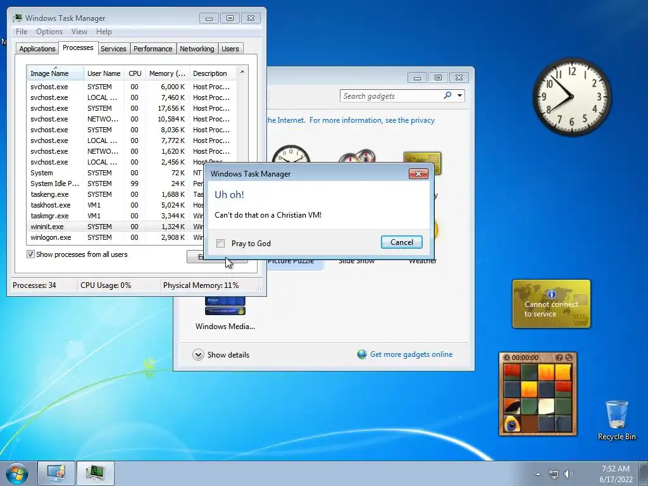The width and height of the screenshot is (648, 486).
Task: Switch to the Applications tab
Action: pyautogui.click(x=37, y=49)
